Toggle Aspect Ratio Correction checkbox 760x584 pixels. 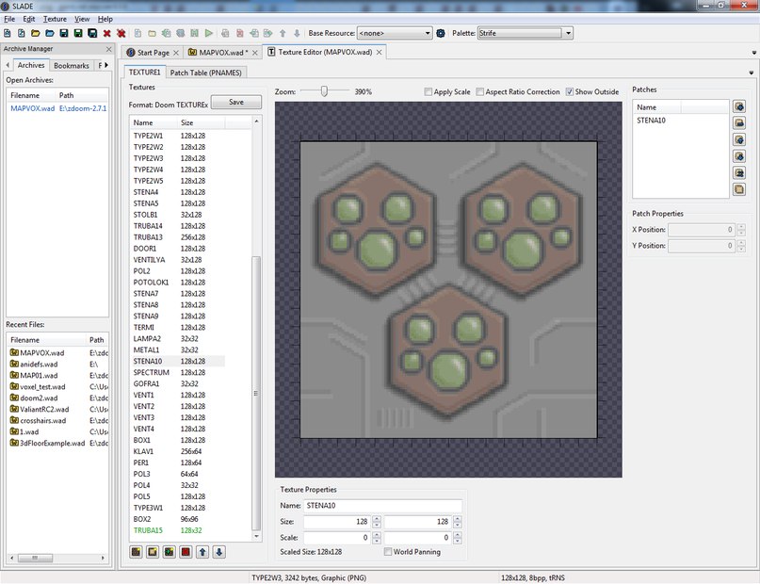(479, 92)
